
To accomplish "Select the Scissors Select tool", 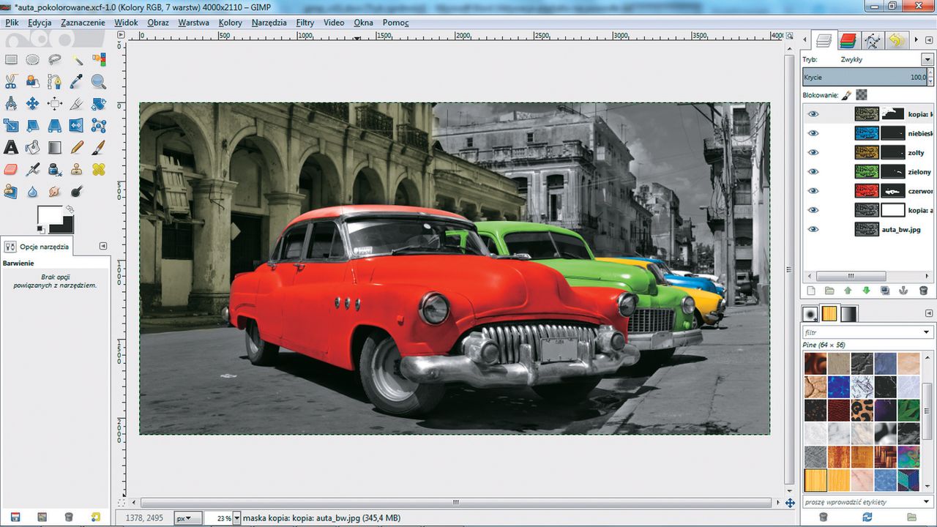I will (x=11, y=81).
